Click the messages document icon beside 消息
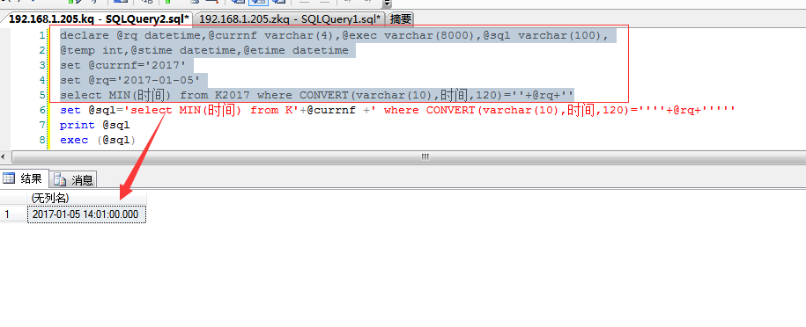The height and width of the screenshot is (327, 806). pyautogui.click(x=60, y=179)
